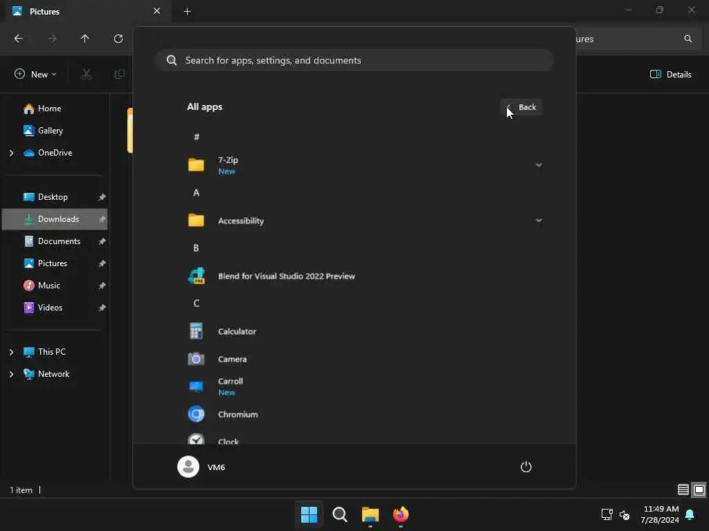709x531 pixels.
Task: Open Firefox from the taskbar
Action: [x=401, y=514]
